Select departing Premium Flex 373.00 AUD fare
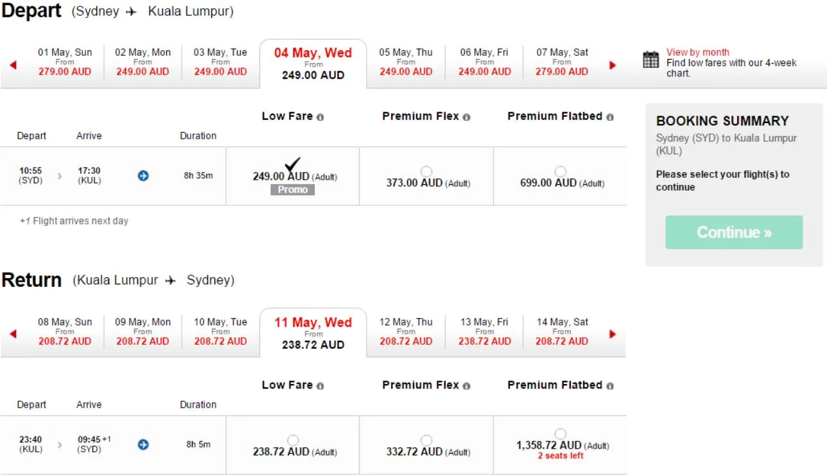Image resolution: width=829 pixels, height=475 pixels. [426, 171]
